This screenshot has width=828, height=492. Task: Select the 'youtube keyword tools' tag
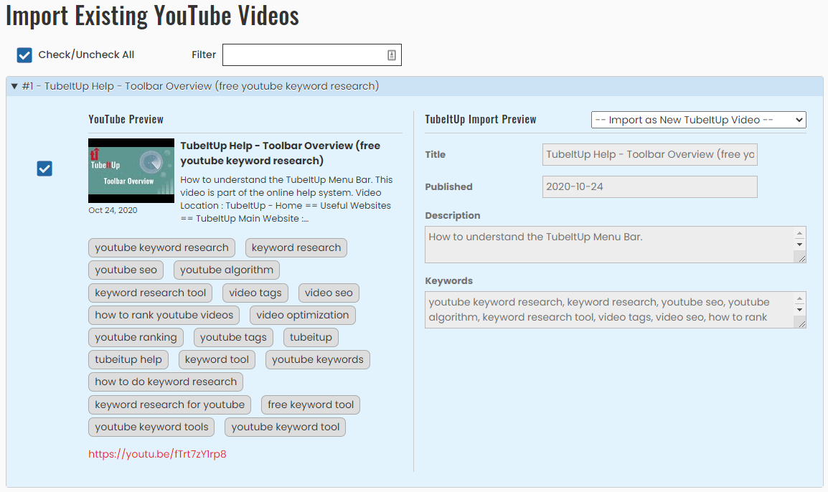[151, 427]
